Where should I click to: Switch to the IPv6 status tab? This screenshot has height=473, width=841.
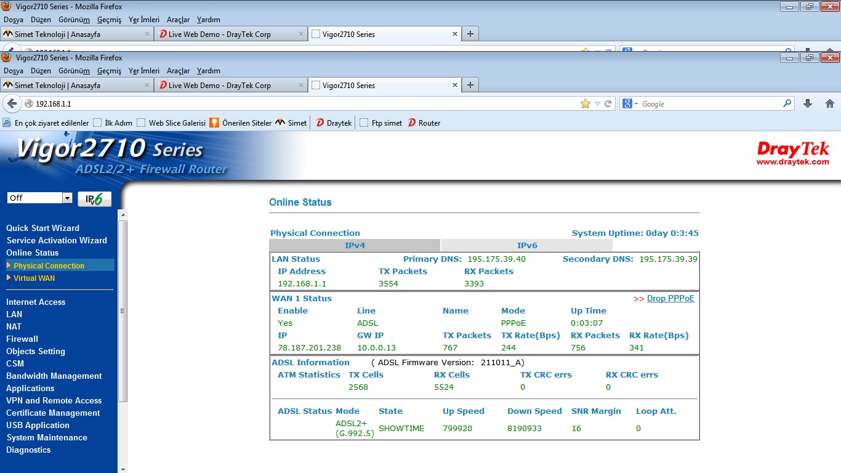(x=526, y=245)
